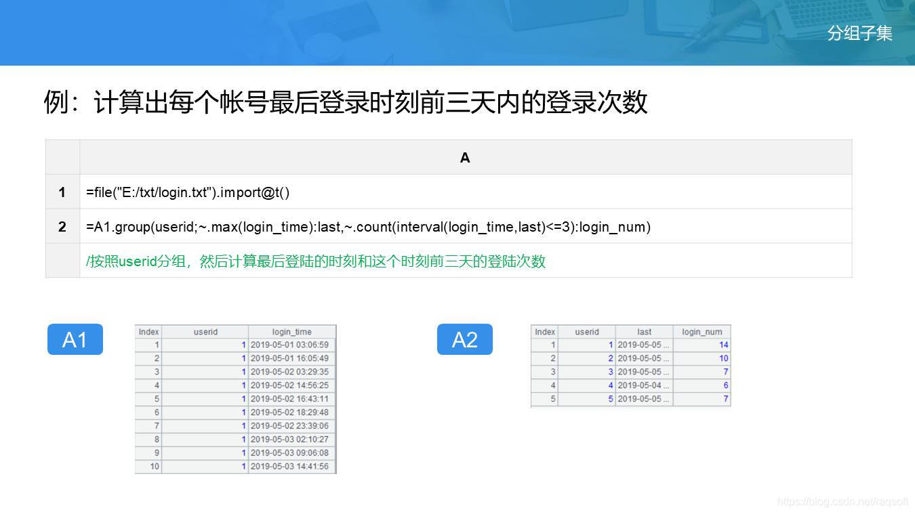Viewport: 915px width, 514px height.
Task: Select login_num value 10
Action: pyautogui.click(x=702, y=358)
